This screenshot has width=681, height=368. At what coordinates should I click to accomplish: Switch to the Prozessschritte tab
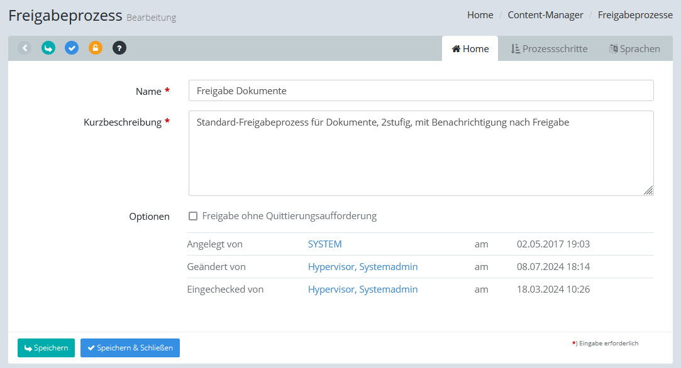pos(549,48)
